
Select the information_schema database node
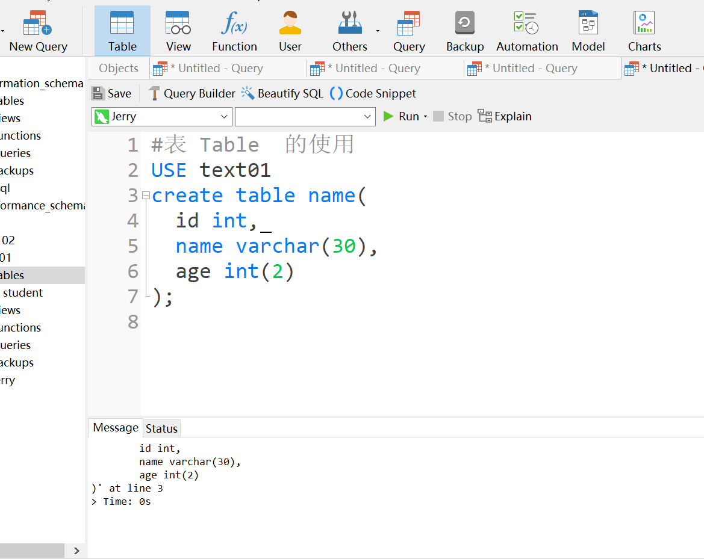[x=42, y=84]
